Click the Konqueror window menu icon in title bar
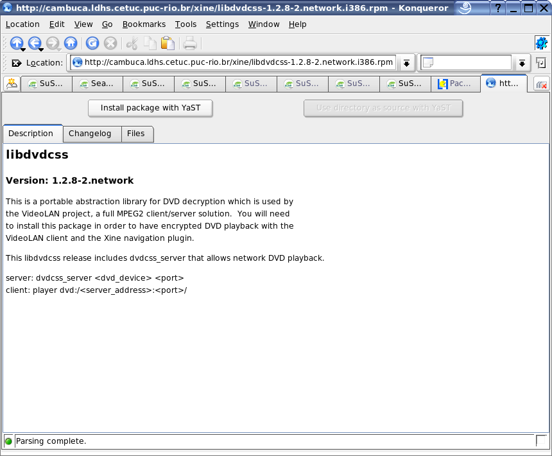The height and width of the screenshot is (456, 552). tap(8, 8)
